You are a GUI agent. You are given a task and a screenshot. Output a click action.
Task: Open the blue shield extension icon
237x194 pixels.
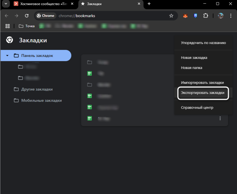point(195,16)
